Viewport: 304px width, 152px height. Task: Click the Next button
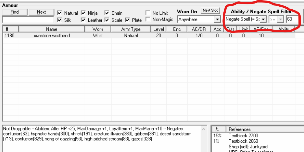(x=41, y=12)
